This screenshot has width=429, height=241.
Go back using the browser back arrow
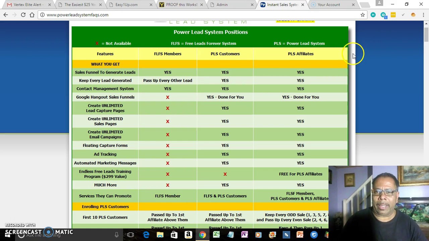(x=6, y=15)
